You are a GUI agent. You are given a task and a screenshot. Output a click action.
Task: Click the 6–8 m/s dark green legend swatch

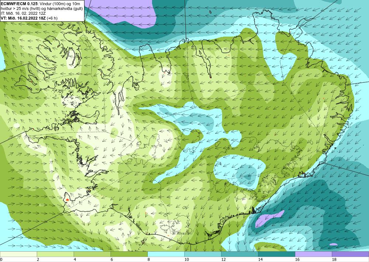(x=129, y=254)
